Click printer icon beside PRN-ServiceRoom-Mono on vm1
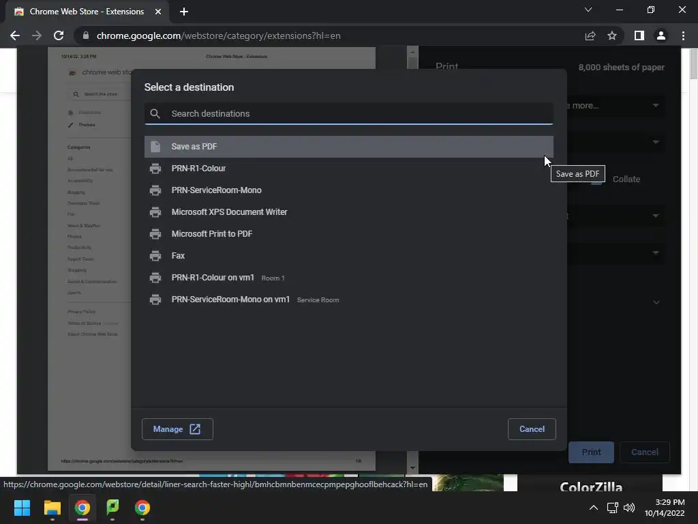This screenshot has width=698, height=524. point(155,300)
